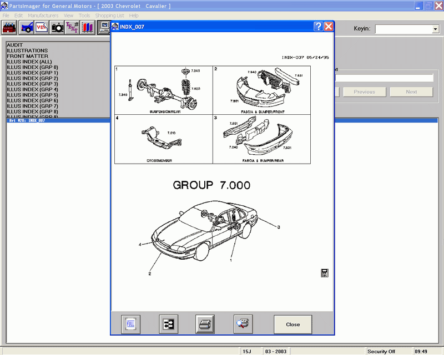Click the Previous button
444x355 pixels.
click(x=365, y=92)
